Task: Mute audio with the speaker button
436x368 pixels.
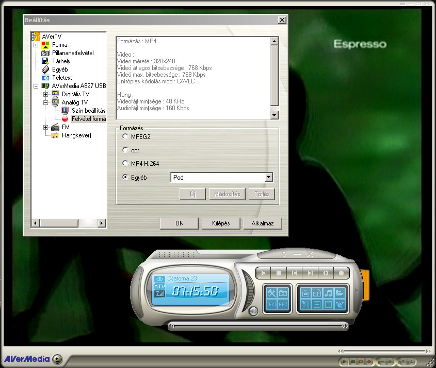Action: click(253, 311)
